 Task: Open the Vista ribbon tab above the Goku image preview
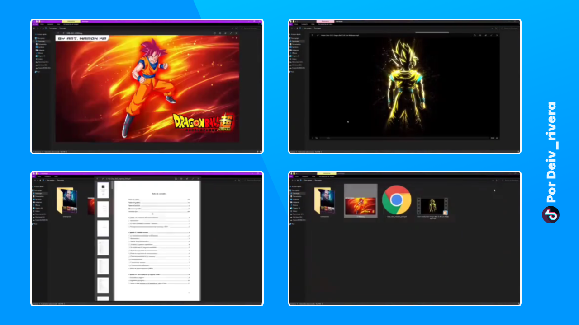coord(58,24)
